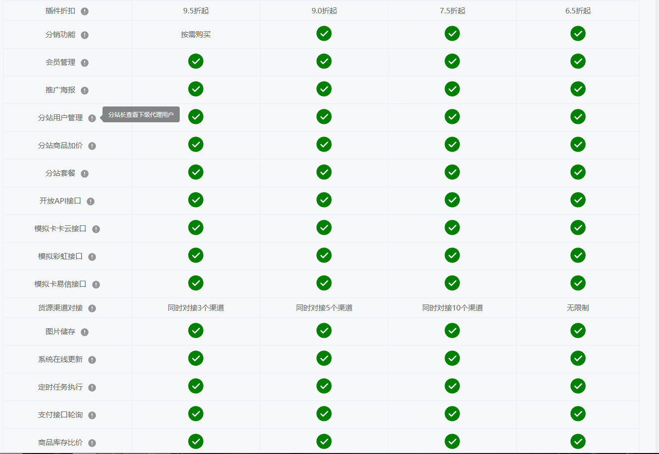The width and height of the screenshot is (659, 454).
Task: Click the 模拟卡卡云接口 info icon
Action: 96,229
